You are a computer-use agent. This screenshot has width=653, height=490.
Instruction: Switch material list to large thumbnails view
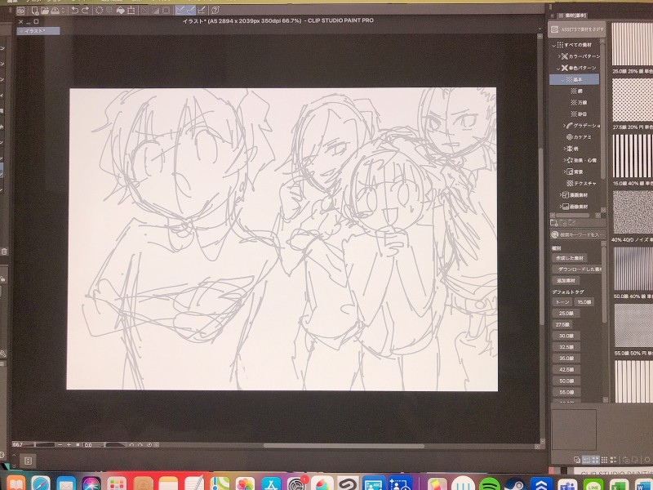pyautogui.click(x=596, y=460)
